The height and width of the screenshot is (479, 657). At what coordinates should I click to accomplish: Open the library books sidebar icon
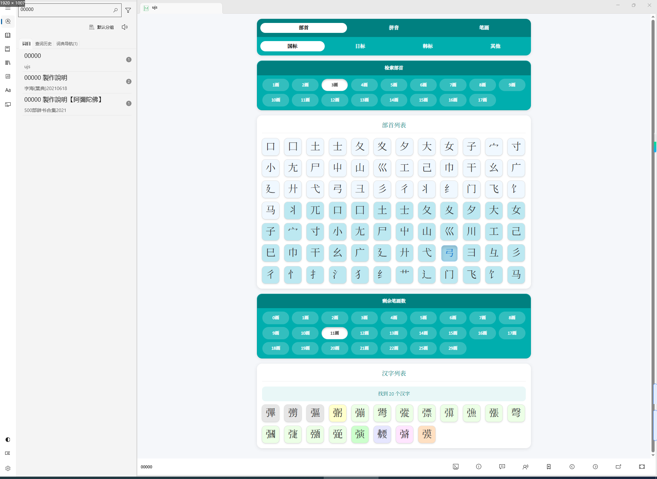tap(8, 63)
